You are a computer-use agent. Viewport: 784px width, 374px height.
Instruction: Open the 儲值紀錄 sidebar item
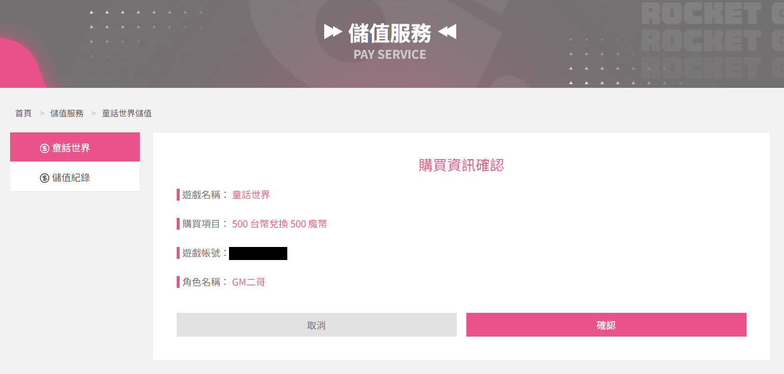[x=75, y=177]
